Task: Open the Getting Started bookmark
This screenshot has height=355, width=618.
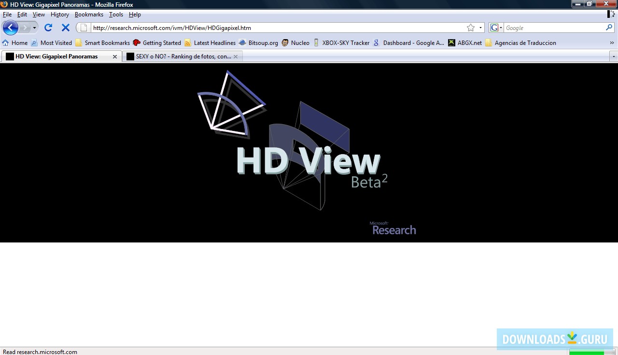Action: (x=157, y=43)
